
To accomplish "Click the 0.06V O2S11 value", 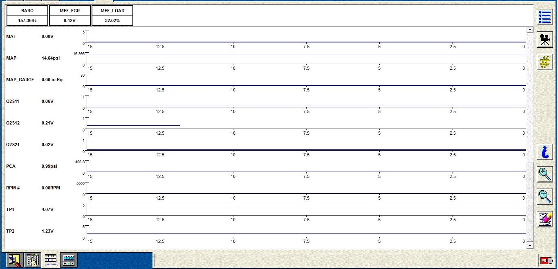I will pos(47,101).
